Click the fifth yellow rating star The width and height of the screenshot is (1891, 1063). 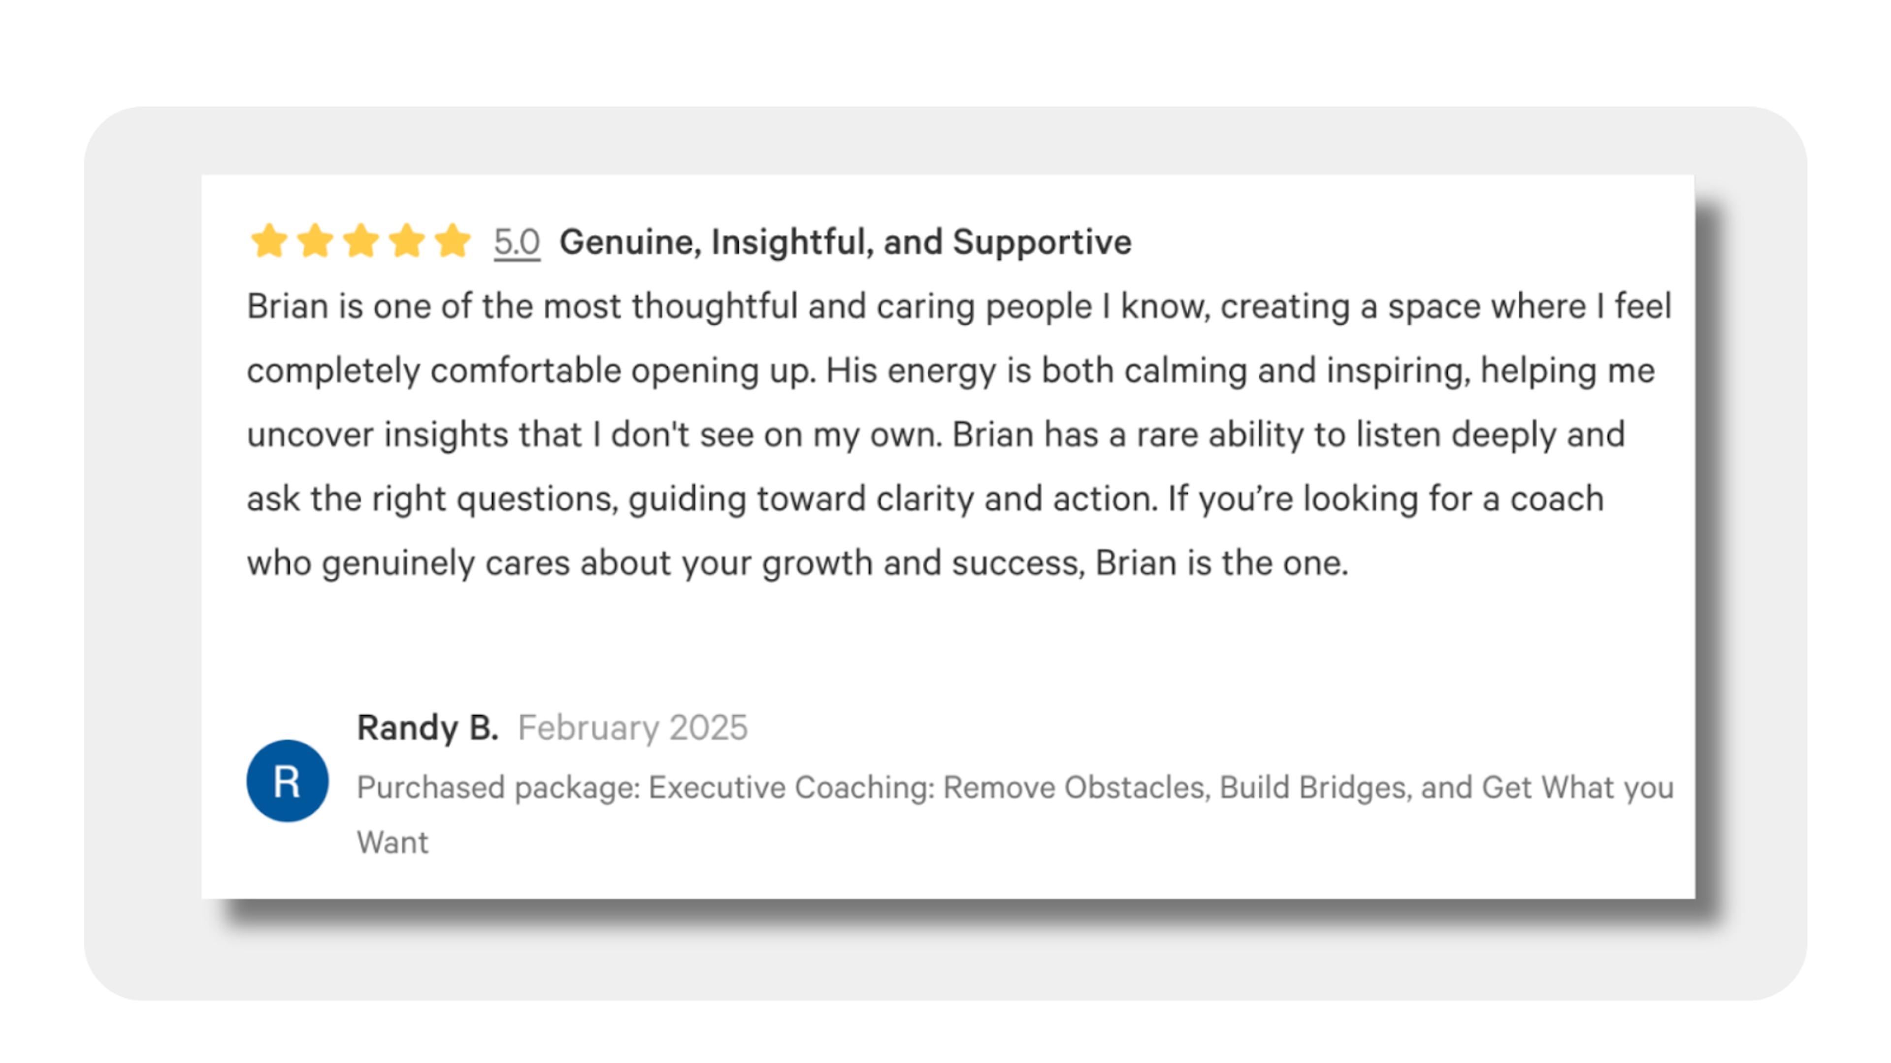(452, 241)
